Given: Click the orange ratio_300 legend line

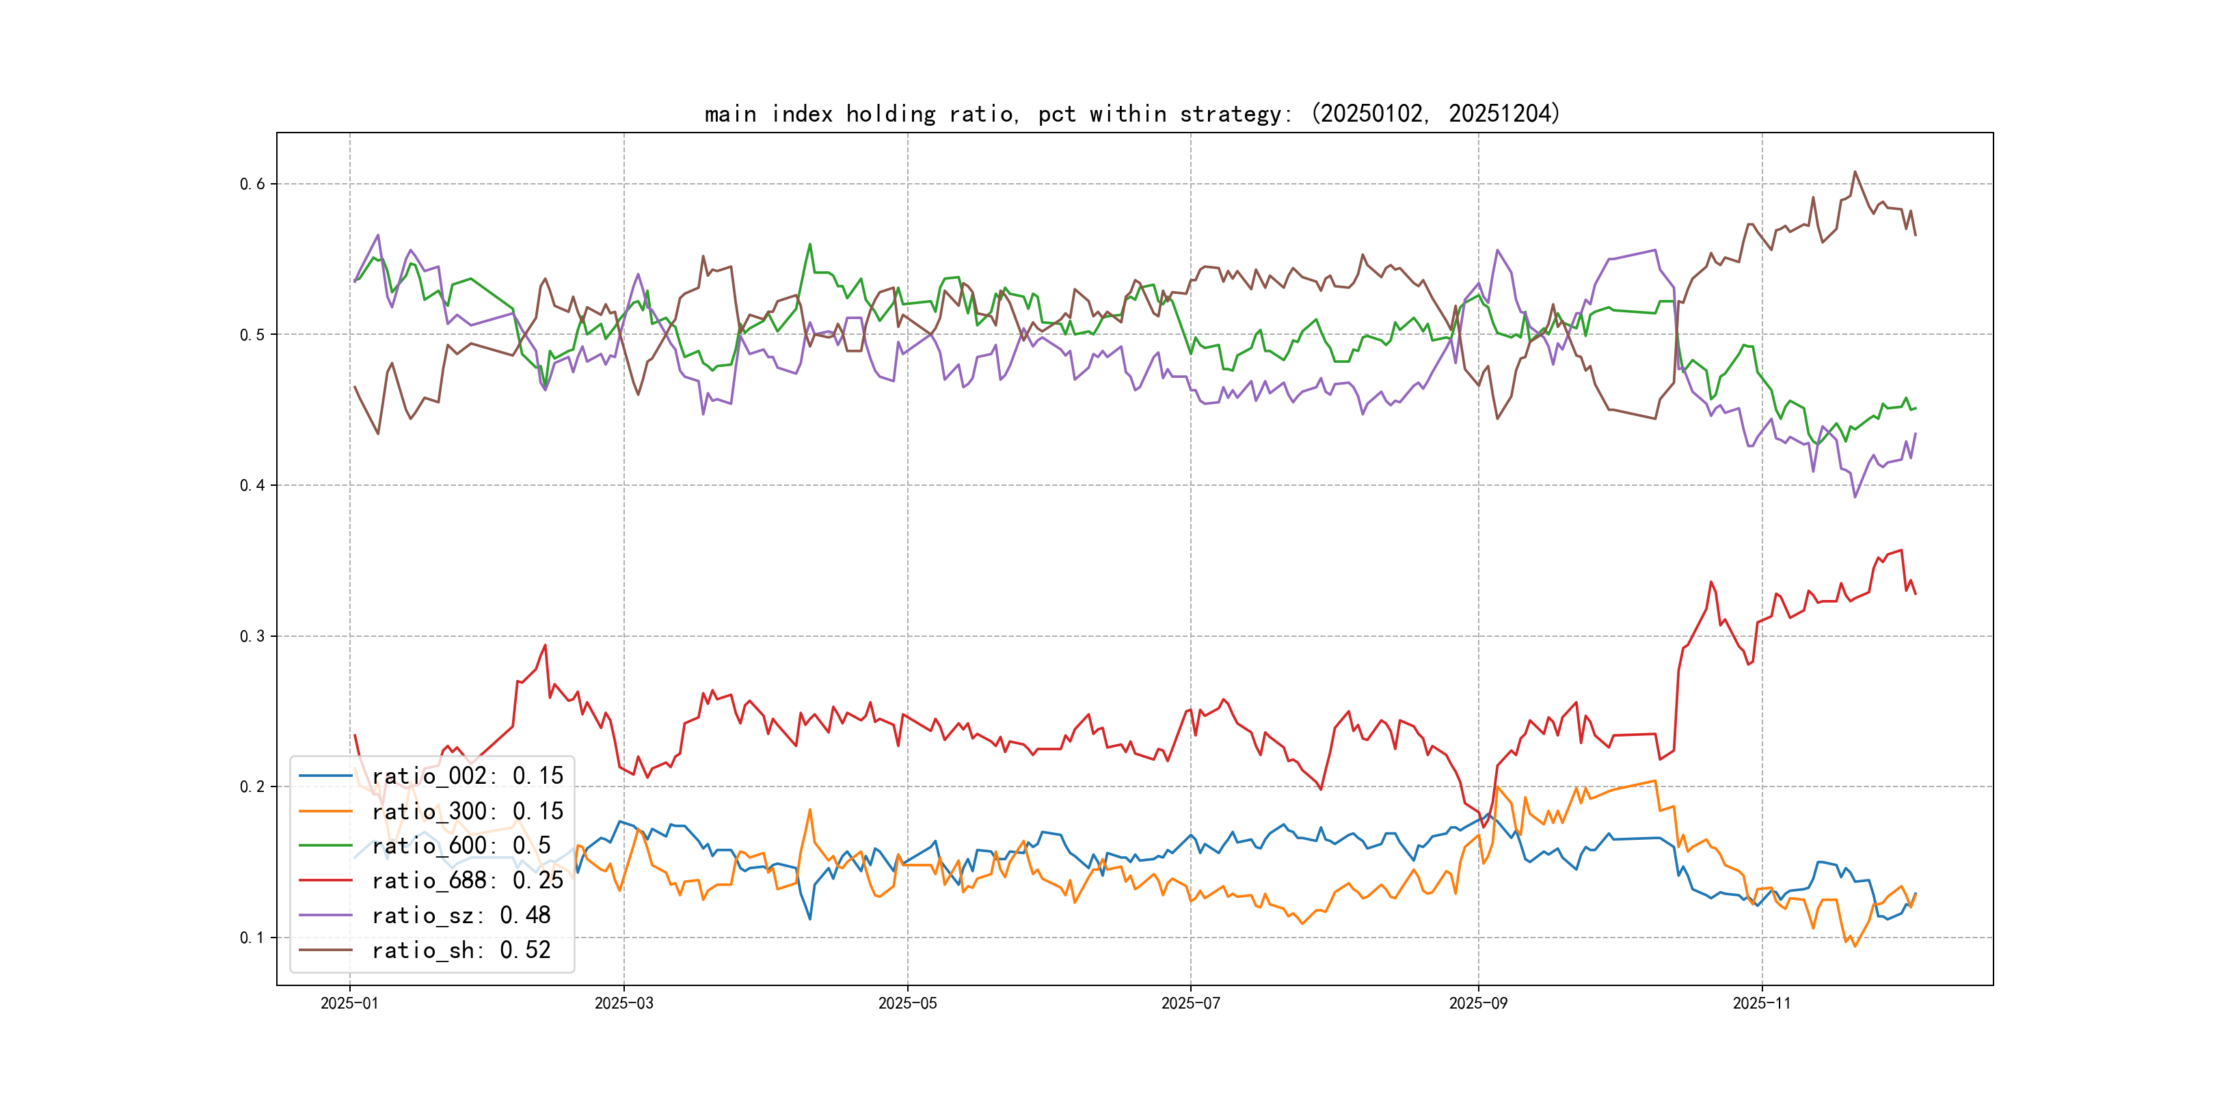Looking at the screenshot, I should point(325,810).
